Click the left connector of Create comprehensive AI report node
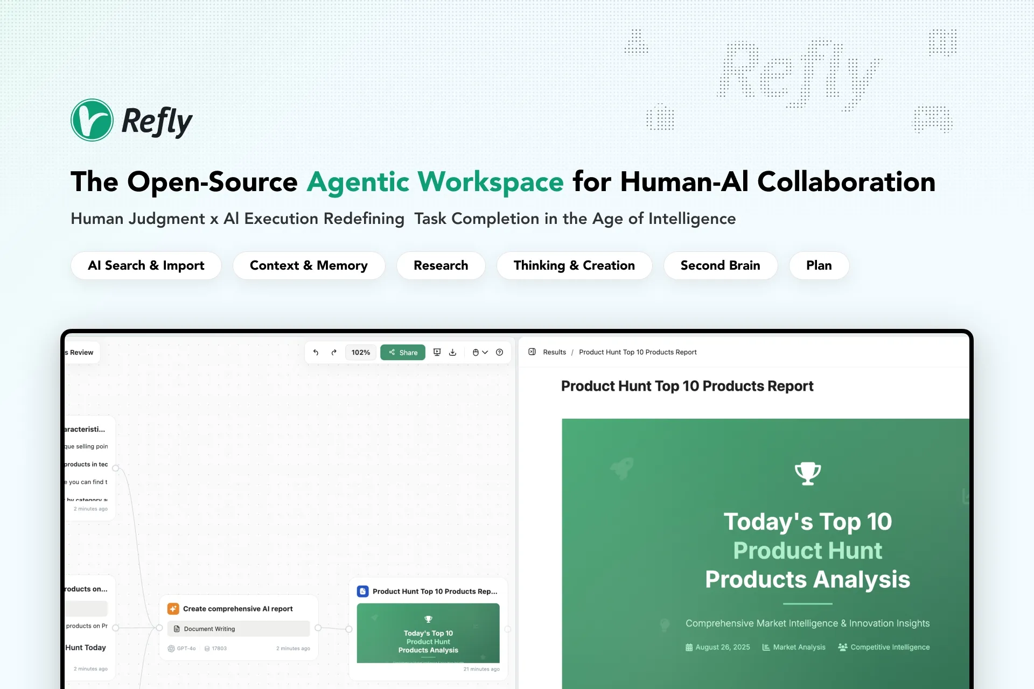Screen dimensions: 1034x689 click(159, 628)
